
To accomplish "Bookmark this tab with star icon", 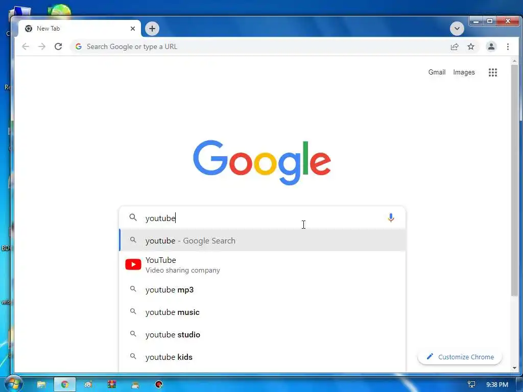I will coord(470,46).
